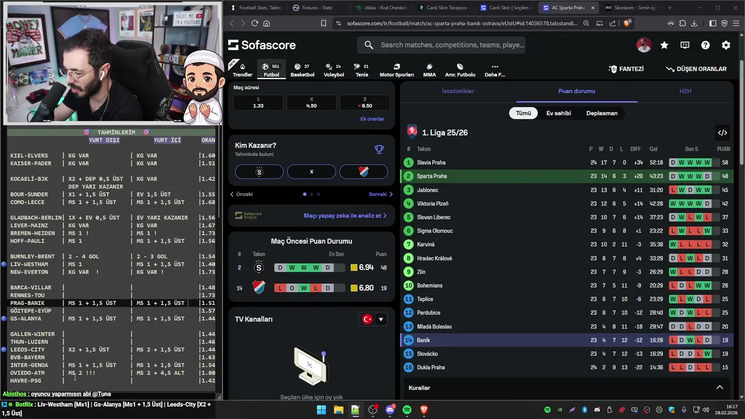The height and width of the screenshot is (419, 745).
Task: Select the Ev sahibi standings filter
Action: pos(559,113)
